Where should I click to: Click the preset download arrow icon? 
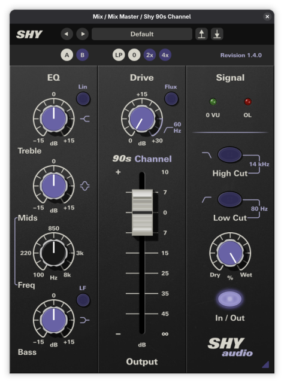point(217,34)
